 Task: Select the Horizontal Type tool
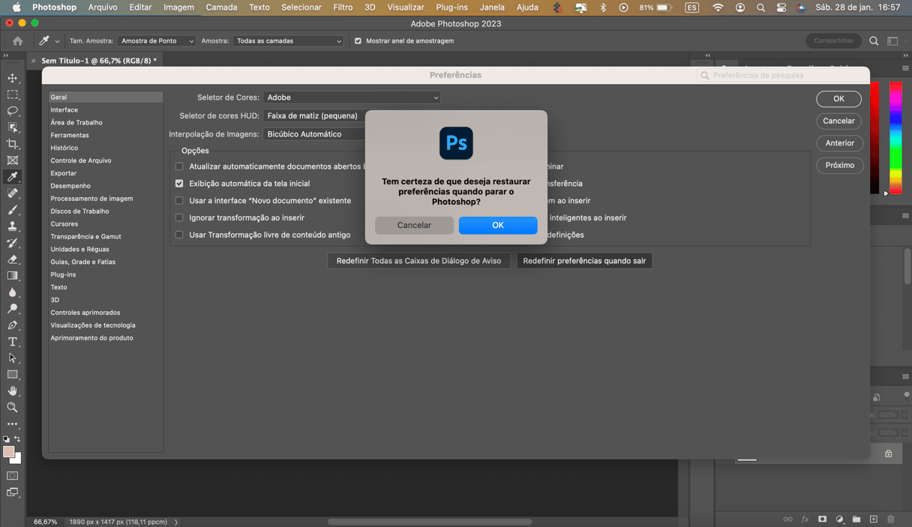[13, 342]
